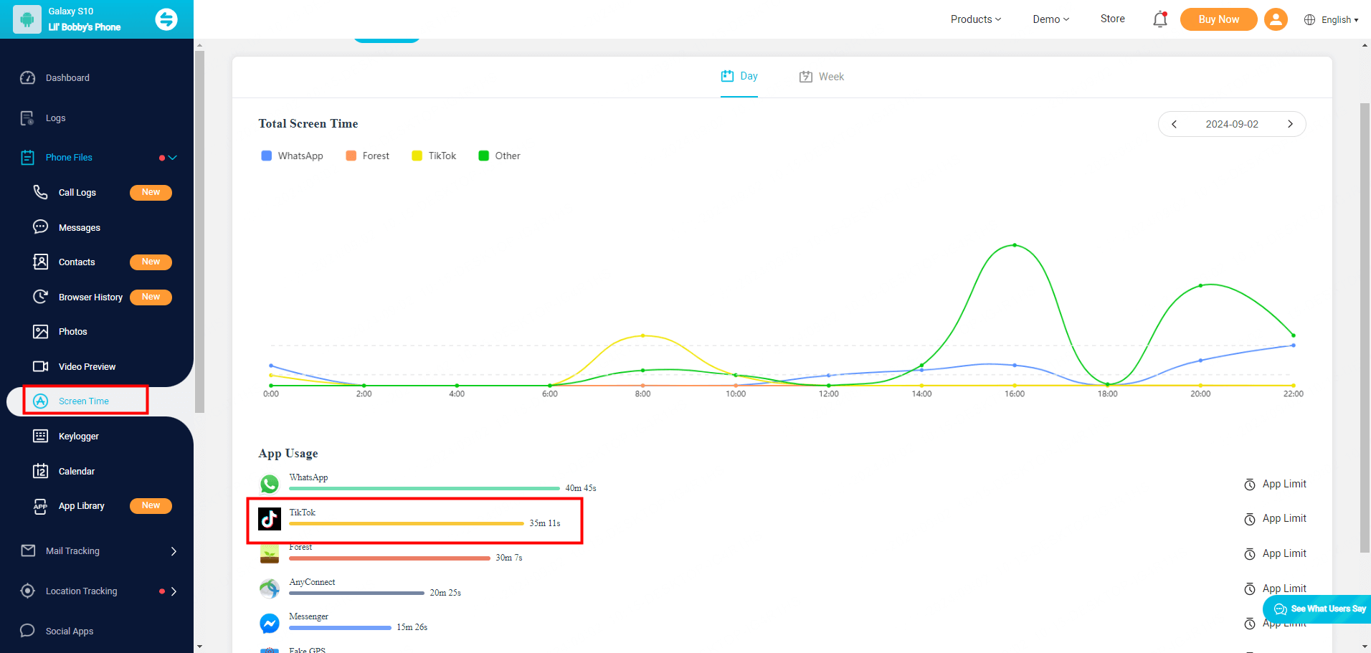Open the Logs icon in sidebar
The height and width of the screenshot is (653, 1371).
coord(27,118)
